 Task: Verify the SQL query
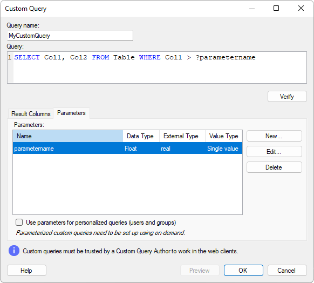[287, 97]
